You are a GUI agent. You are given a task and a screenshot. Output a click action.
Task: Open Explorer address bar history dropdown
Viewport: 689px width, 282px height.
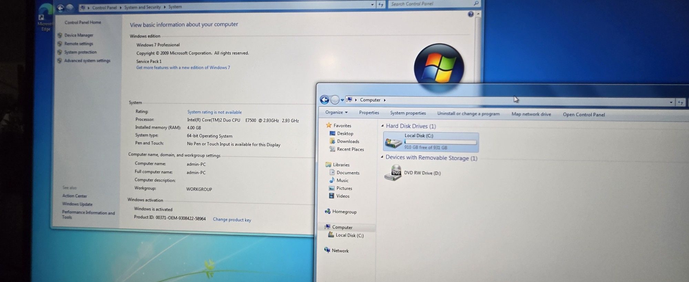671,102
